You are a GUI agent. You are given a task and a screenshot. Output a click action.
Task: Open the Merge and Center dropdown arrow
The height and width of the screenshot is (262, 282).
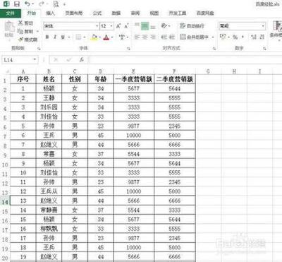coord(213,37)
